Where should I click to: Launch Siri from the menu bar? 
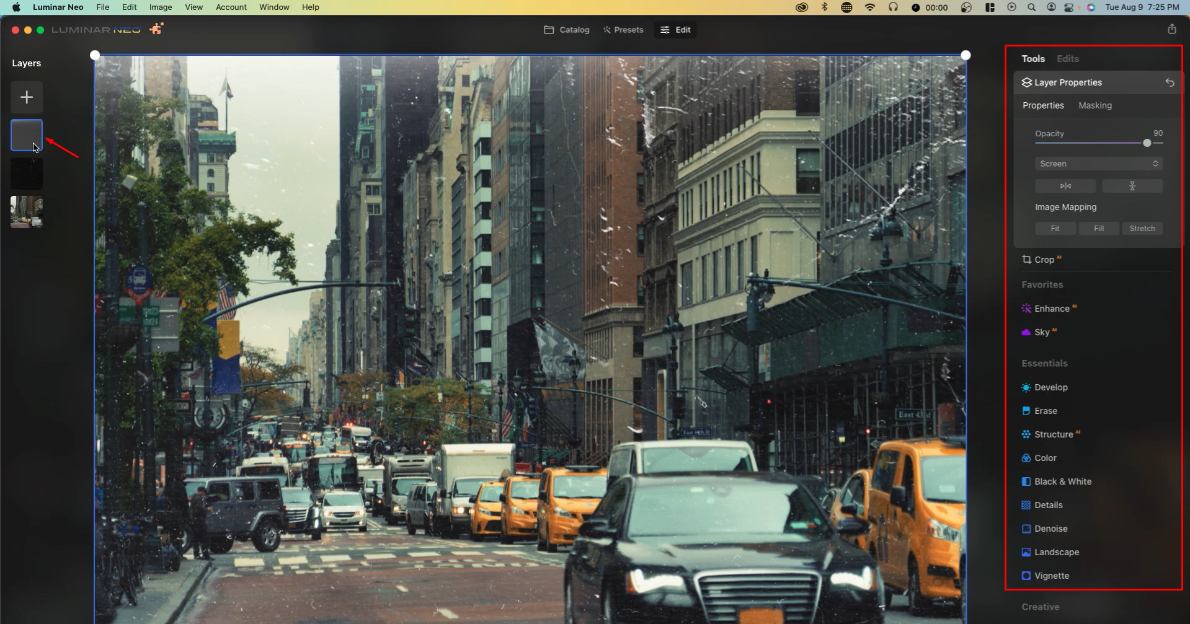[x=1091, y=7]
